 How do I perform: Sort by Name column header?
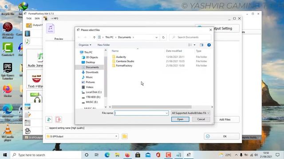115,51
